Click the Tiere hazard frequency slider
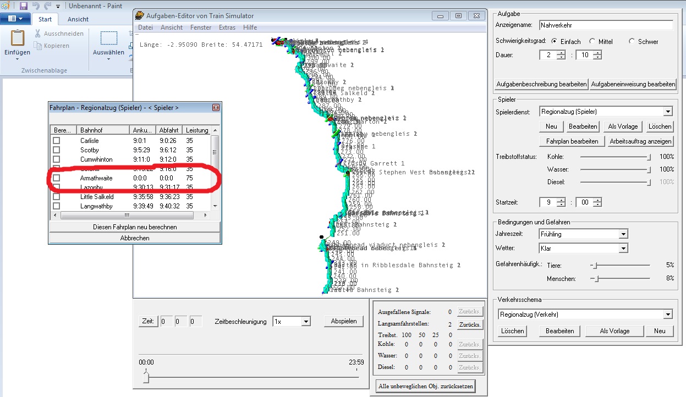This screenshot has height=397, width=686. (x=594, y=265)
